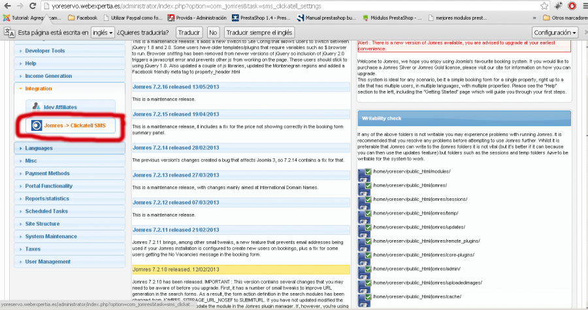Expand the Languages section
The width and height of the screenshot is (588, 310).
point(69,148)
